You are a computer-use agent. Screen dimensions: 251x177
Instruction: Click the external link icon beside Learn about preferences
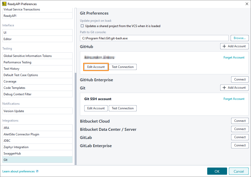pyautogui.click(x=37, y=171)
